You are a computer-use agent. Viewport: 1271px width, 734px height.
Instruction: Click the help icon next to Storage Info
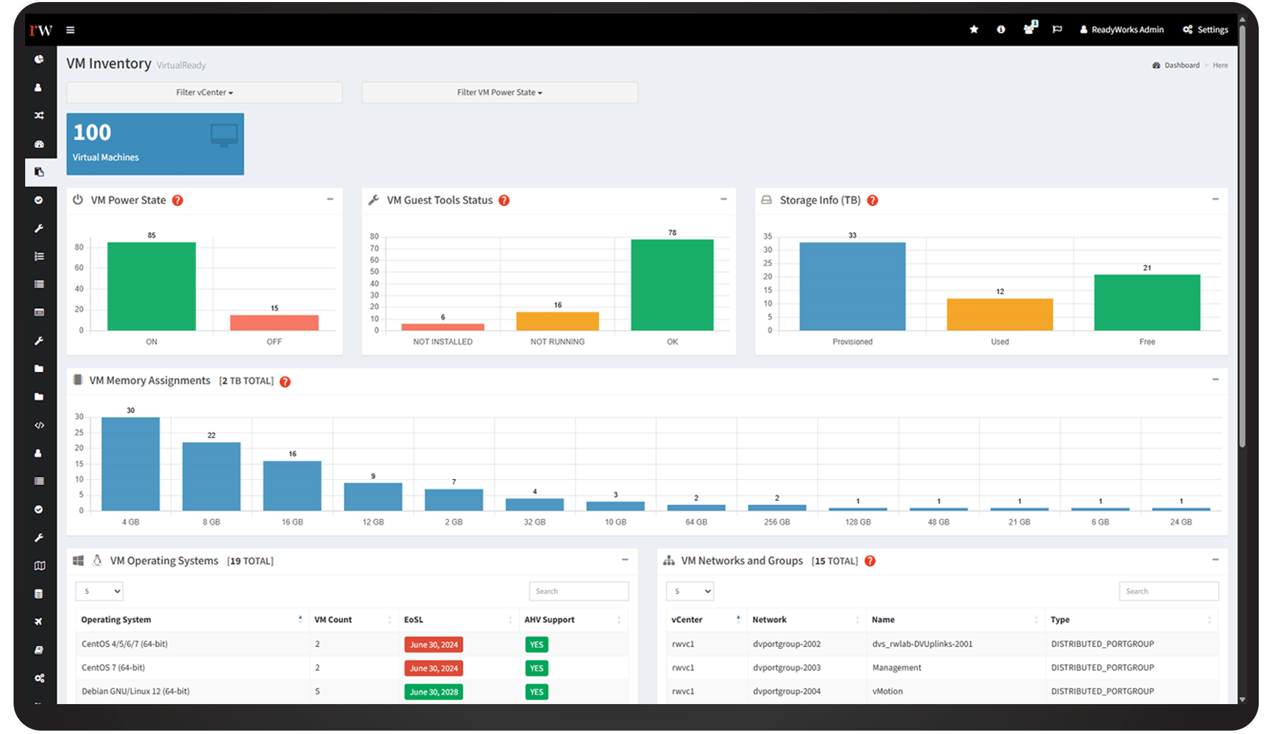[x=873, y=200]
